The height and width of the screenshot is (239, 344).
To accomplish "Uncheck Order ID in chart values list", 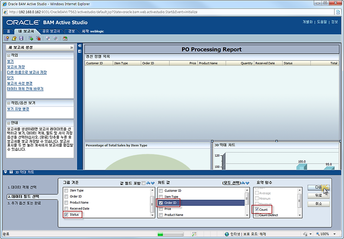I will point(161,203).
